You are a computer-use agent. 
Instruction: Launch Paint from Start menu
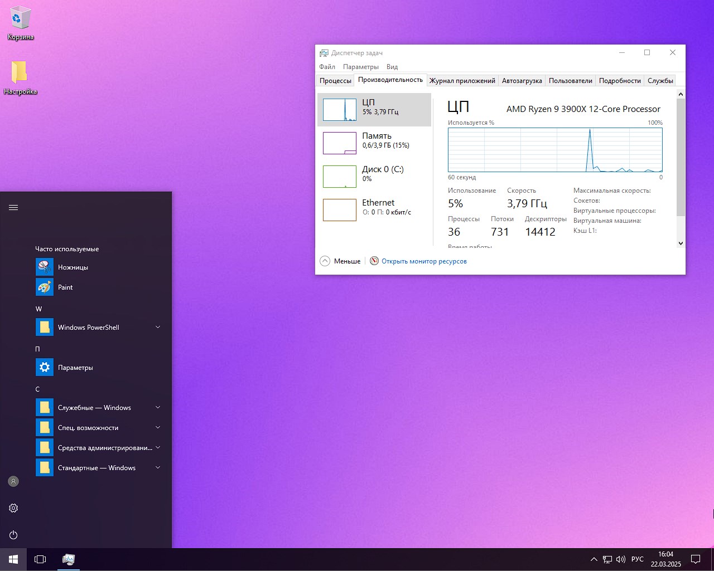[x=45, y=287]
